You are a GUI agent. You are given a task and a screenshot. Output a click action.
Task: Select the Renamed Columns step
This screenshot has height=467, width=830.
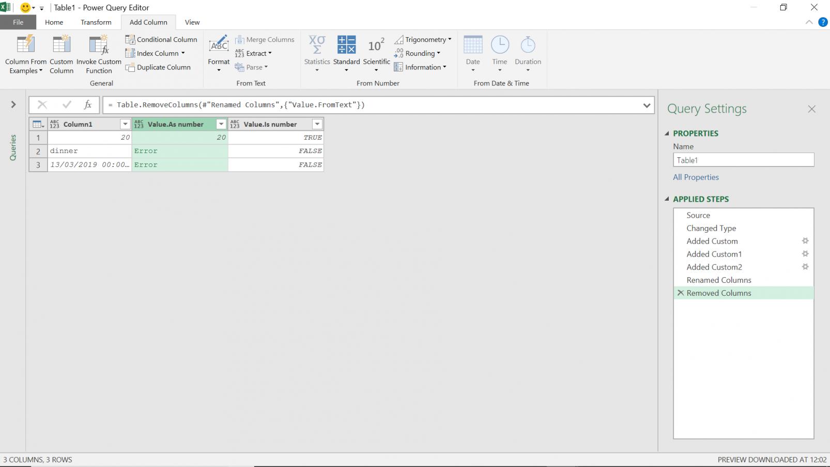[x=744, y=280]
